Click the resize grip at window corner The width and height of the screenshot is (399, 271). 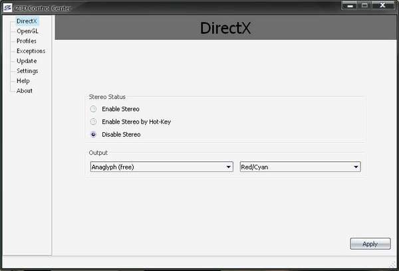(393, 264)
